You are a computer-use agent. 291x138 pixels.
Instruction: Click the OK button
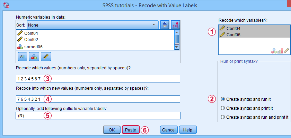coord(112,130)
